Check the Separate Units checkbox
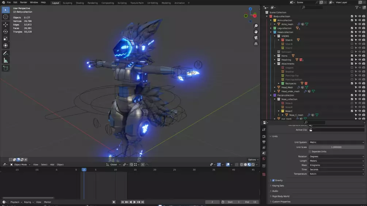 [x=310, y=151]
